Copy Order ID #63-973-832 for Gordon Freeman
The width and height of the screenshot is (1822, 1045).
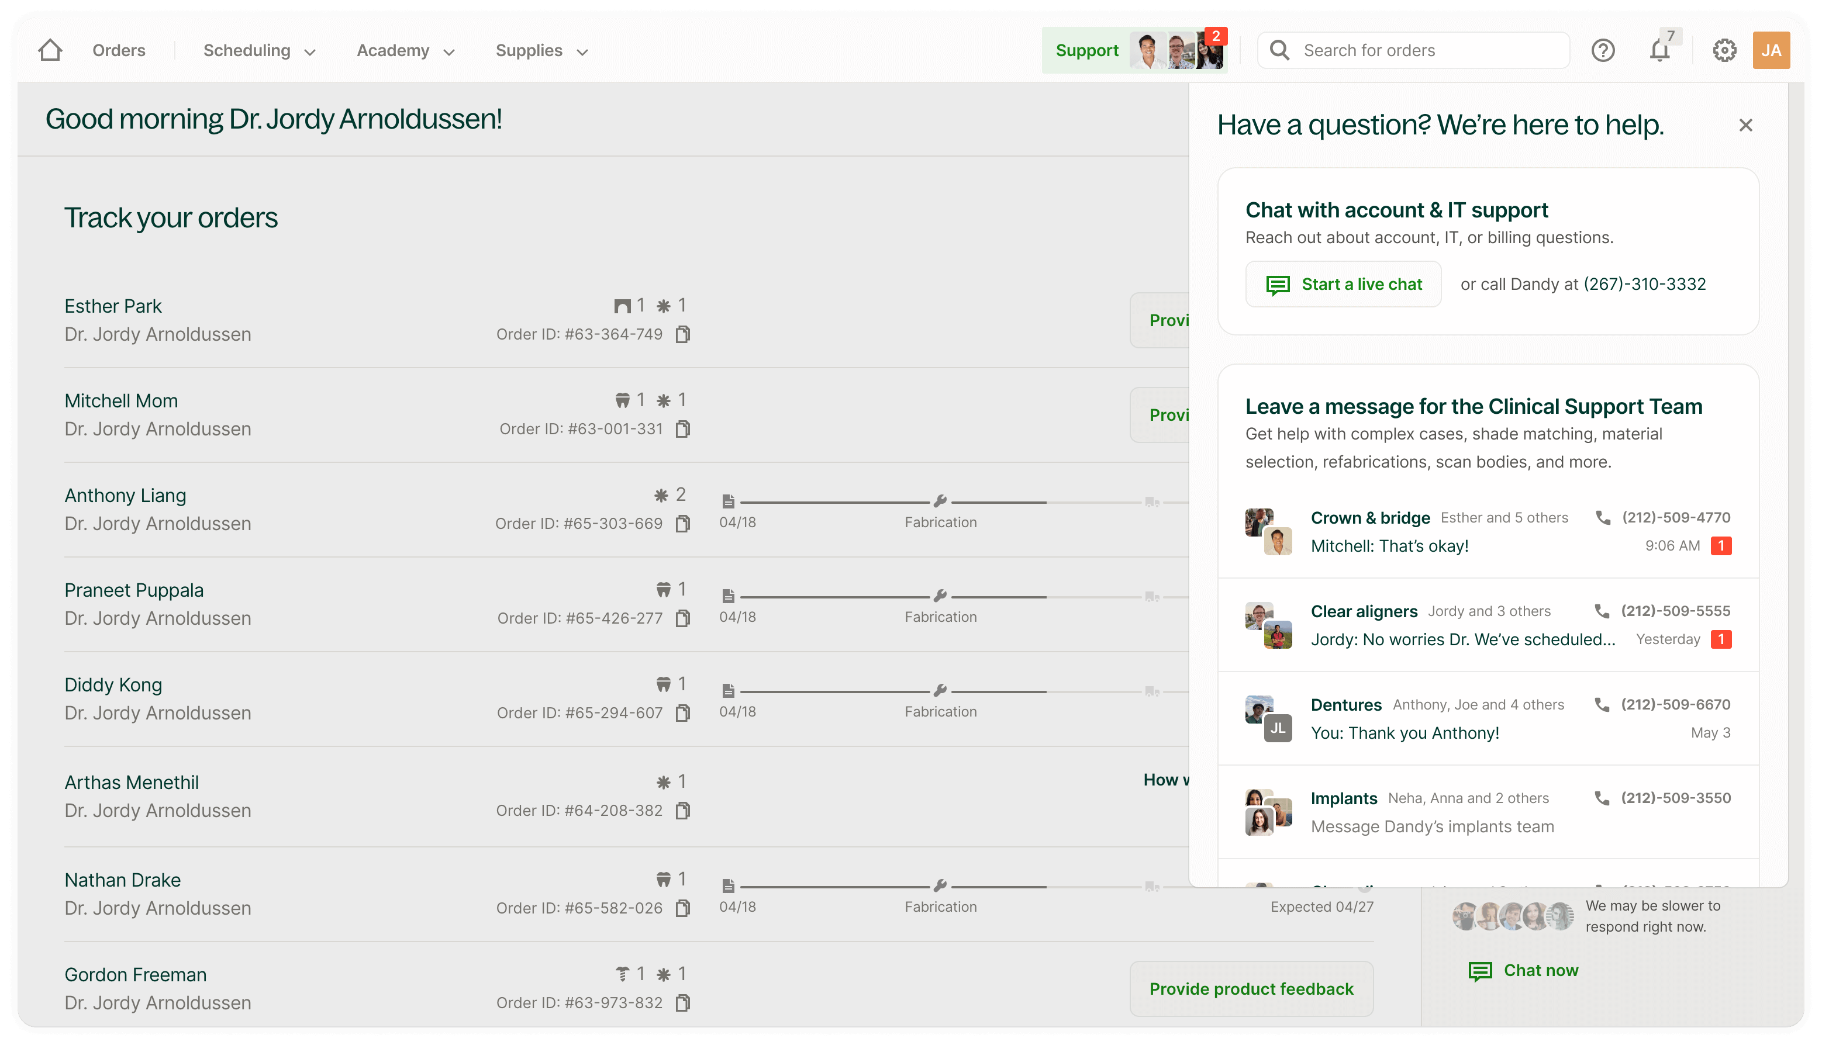pyautogui.click(x=682, y=1003)
